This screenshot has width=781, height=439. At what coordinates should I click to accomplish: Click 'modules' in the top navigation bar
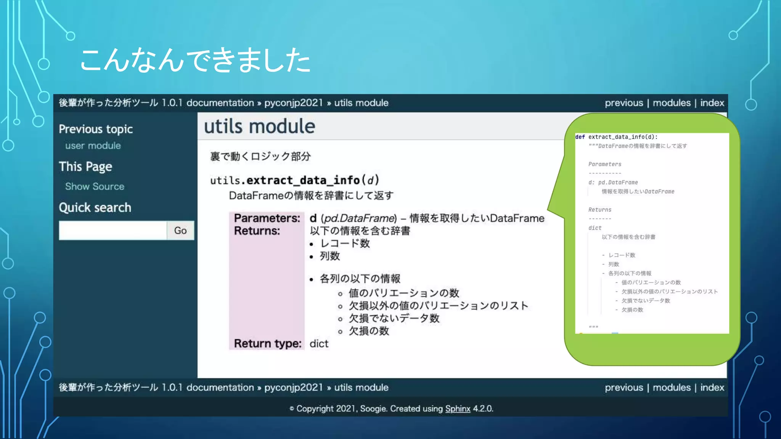(x=672, y=103)
